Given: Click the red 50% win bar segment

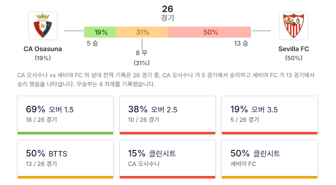Looking at the screenshot, I should [209, 32].
